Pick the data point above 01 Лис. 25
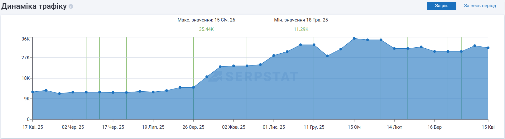Screen dimensions: 505x139 click(x=274, y=55)
